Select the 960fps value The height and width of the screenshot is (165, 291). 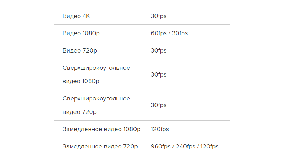click(x=160, y=146)
